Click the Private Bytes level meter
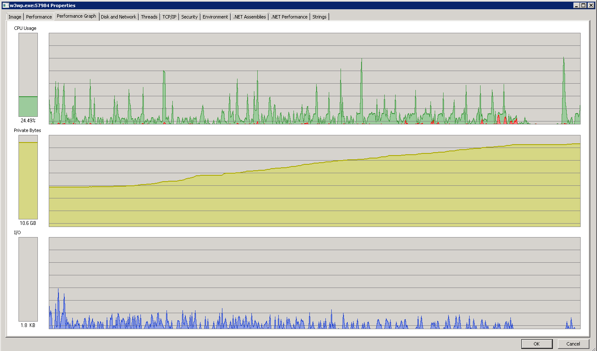The height and width of the screenshot is (351, 597). 28,177
